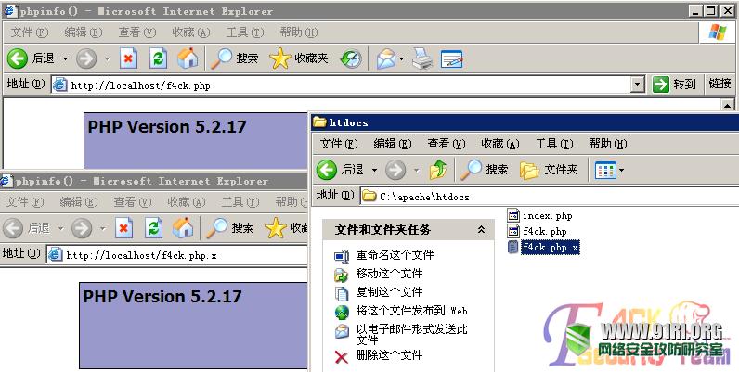
Task: Toggle 文件夹 folders pane in htdocs window
Action: pos(549,170)
